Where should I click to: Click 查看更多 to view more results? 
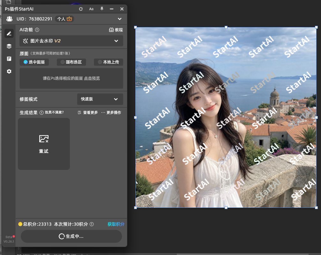click(x=88, y=113)
